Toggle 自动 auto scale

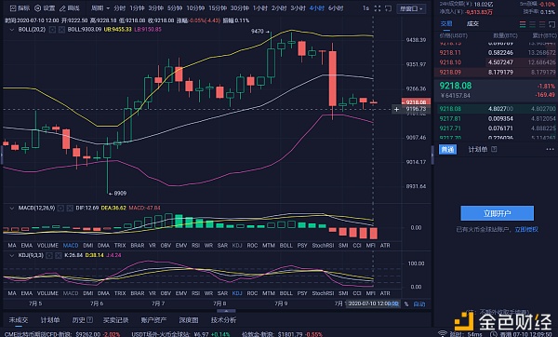pyautogui.click(x=419, y=303)
